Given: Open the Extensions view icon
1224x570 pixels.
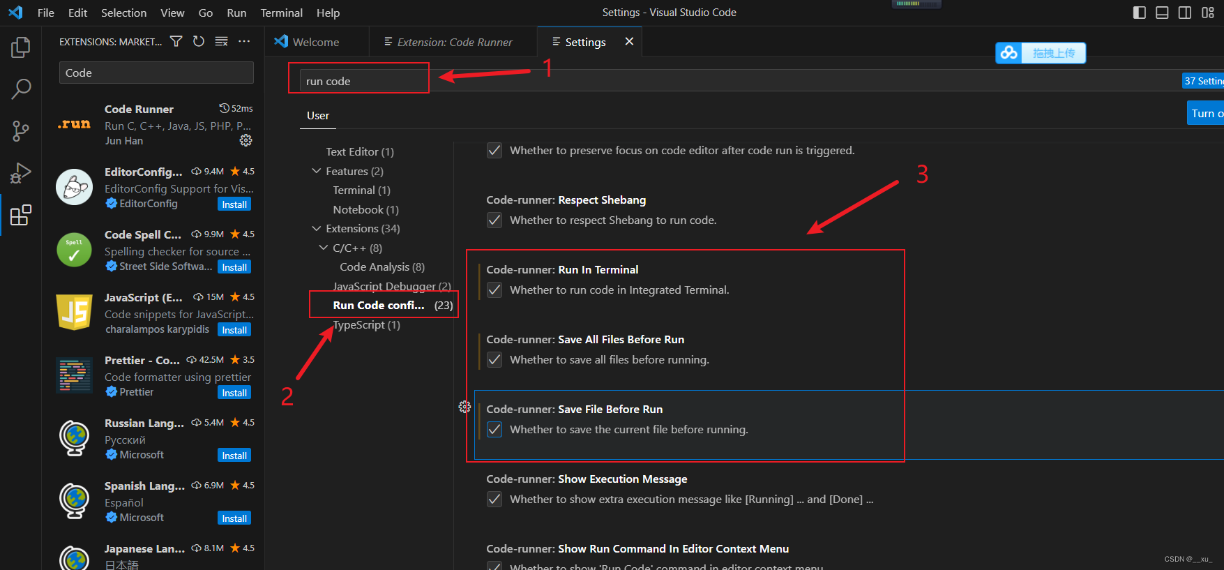Looking at the screenshot, I should point(21,215).
